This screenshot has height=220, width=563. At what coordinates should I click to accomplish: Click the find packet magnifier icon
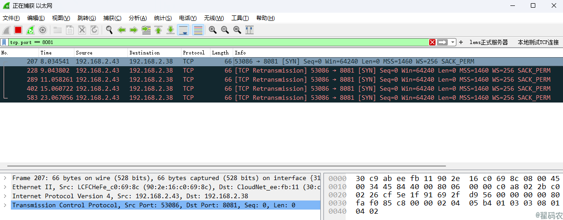(109, 30)
